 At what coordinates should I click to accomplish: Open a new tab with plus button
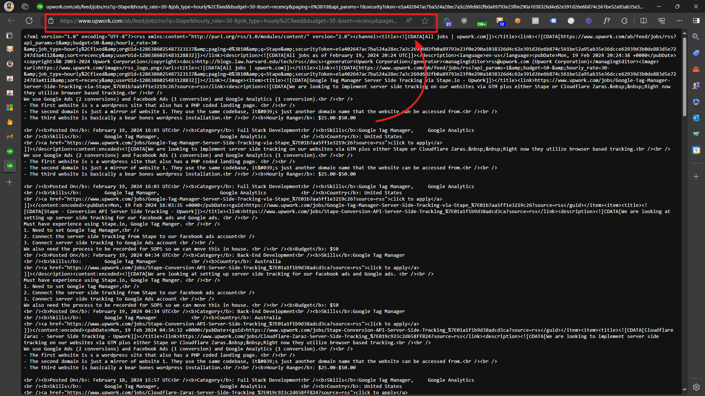[10, 182]
